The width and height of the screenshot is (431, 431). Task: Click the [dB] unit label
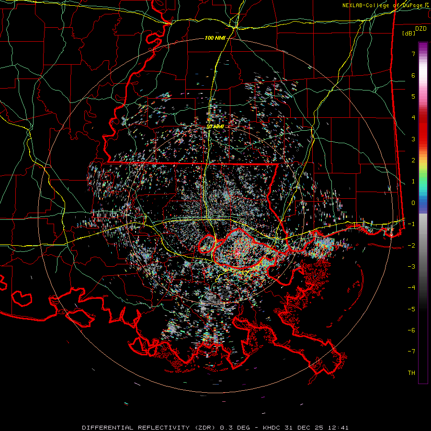[x=409, y=33]
